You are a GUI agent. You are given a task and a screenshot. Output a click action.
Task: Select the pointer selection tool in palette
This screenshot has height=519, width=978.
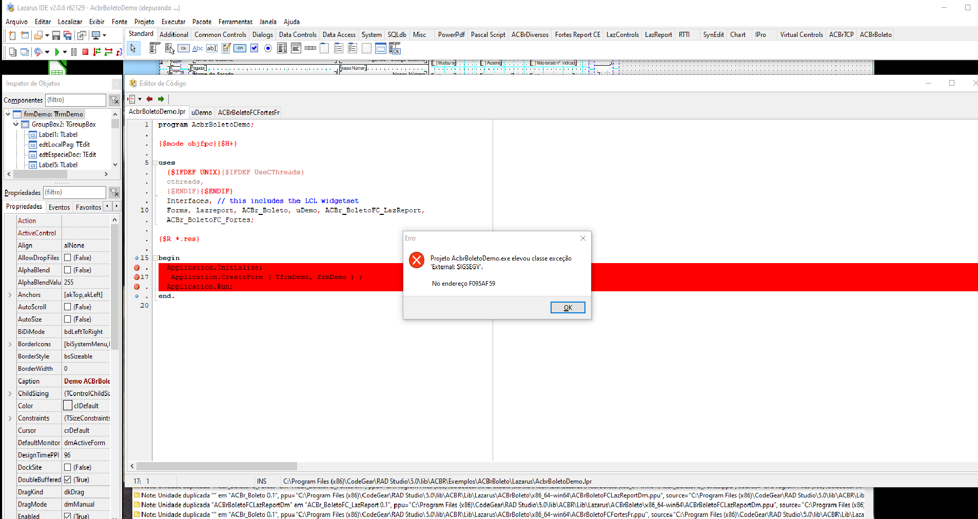(x=133, y=48)
